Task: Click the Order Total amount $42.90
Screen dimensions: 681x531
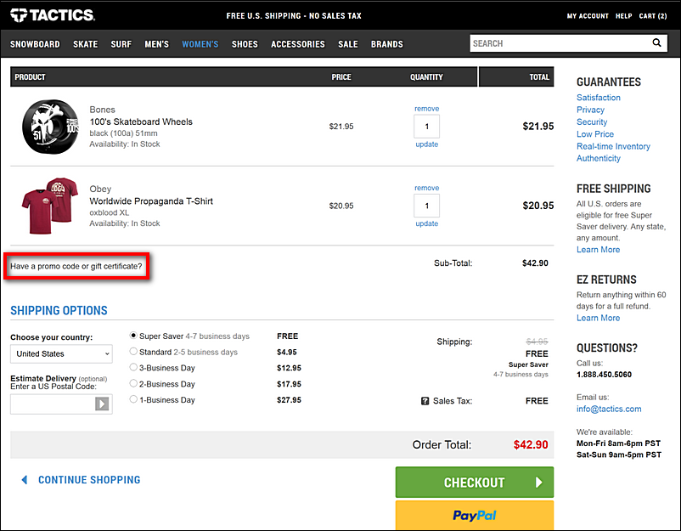Action: 531,444
